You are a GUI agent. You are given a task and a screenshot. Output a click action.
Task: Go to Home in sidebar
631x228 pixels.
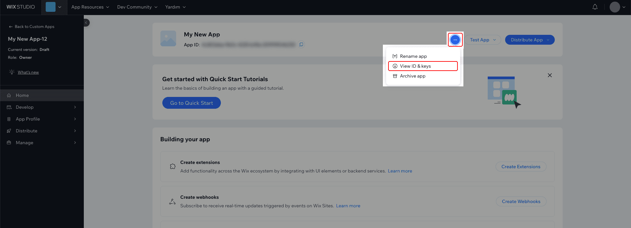pos(42,95)
